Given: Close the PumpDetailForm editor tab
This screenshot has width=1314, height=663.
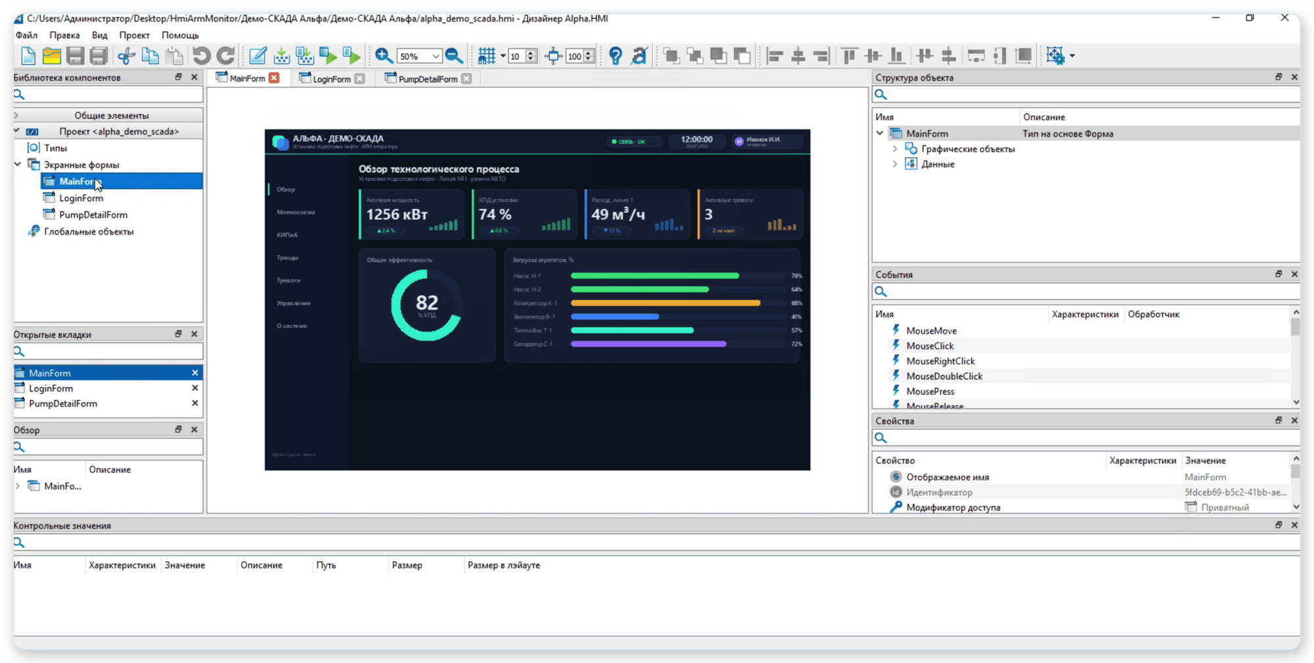Looking at the screenshot, I should click(466, 79).
